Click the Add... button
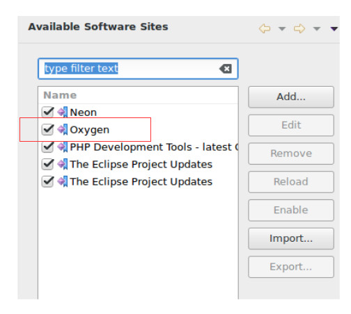This screenshot has width=351, height=314. (x=291, y=97)
